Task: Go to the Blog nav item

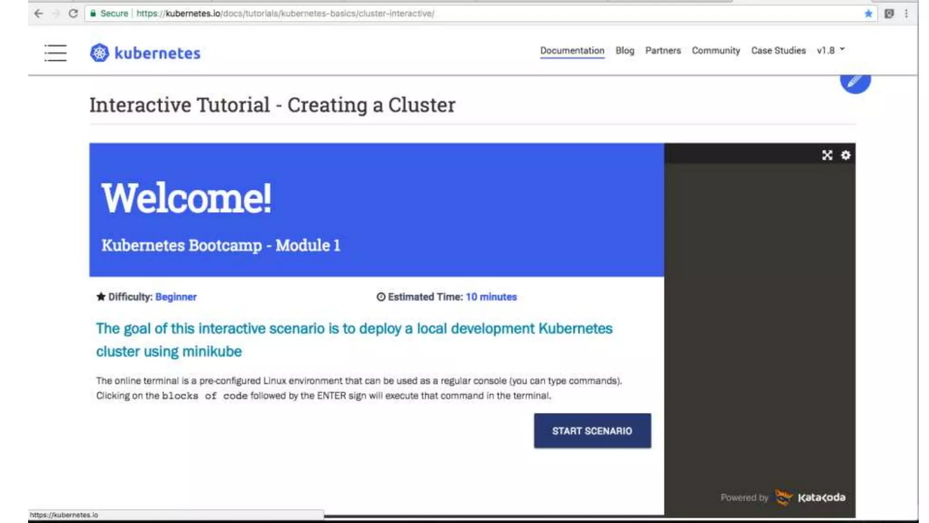Action: click(625, 50)
